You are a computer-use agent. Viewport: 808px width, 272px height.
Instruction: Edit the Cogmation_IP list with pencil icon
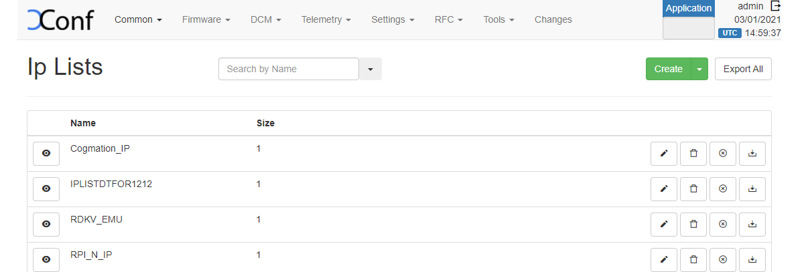coord(664,154)
